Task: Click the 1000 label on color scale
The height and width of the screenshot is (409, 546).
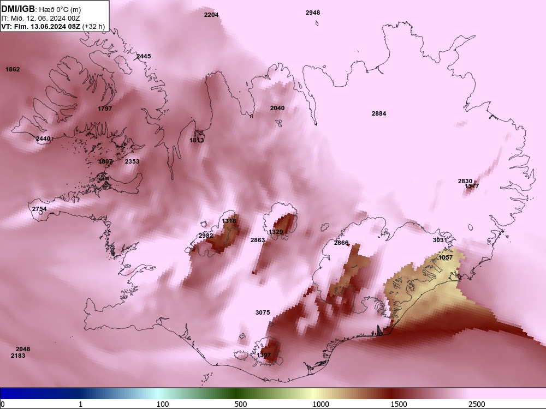Action: pos(321,404)
